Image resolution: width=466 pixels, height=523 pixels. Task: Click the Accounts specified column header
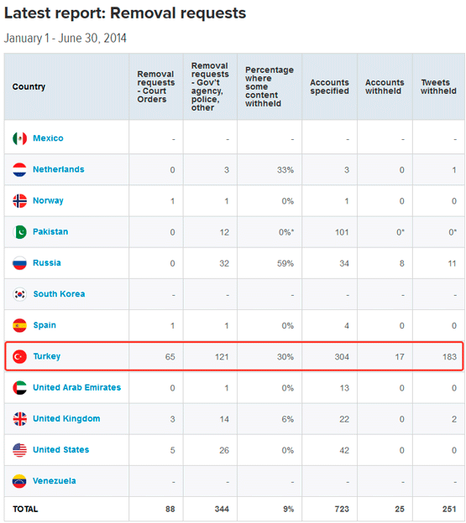[x=329, y=86]
